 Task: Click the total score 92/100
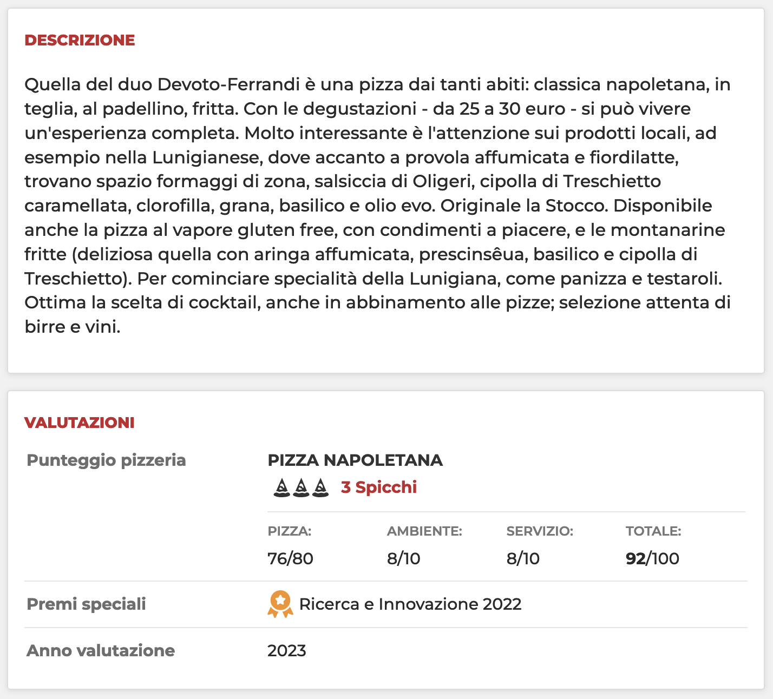click(652, 559)
